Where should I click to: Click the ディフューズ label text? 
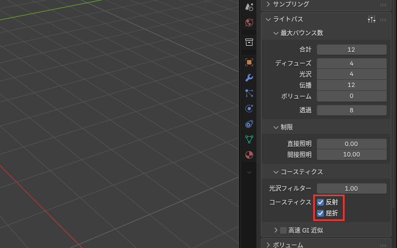point(293,63)
